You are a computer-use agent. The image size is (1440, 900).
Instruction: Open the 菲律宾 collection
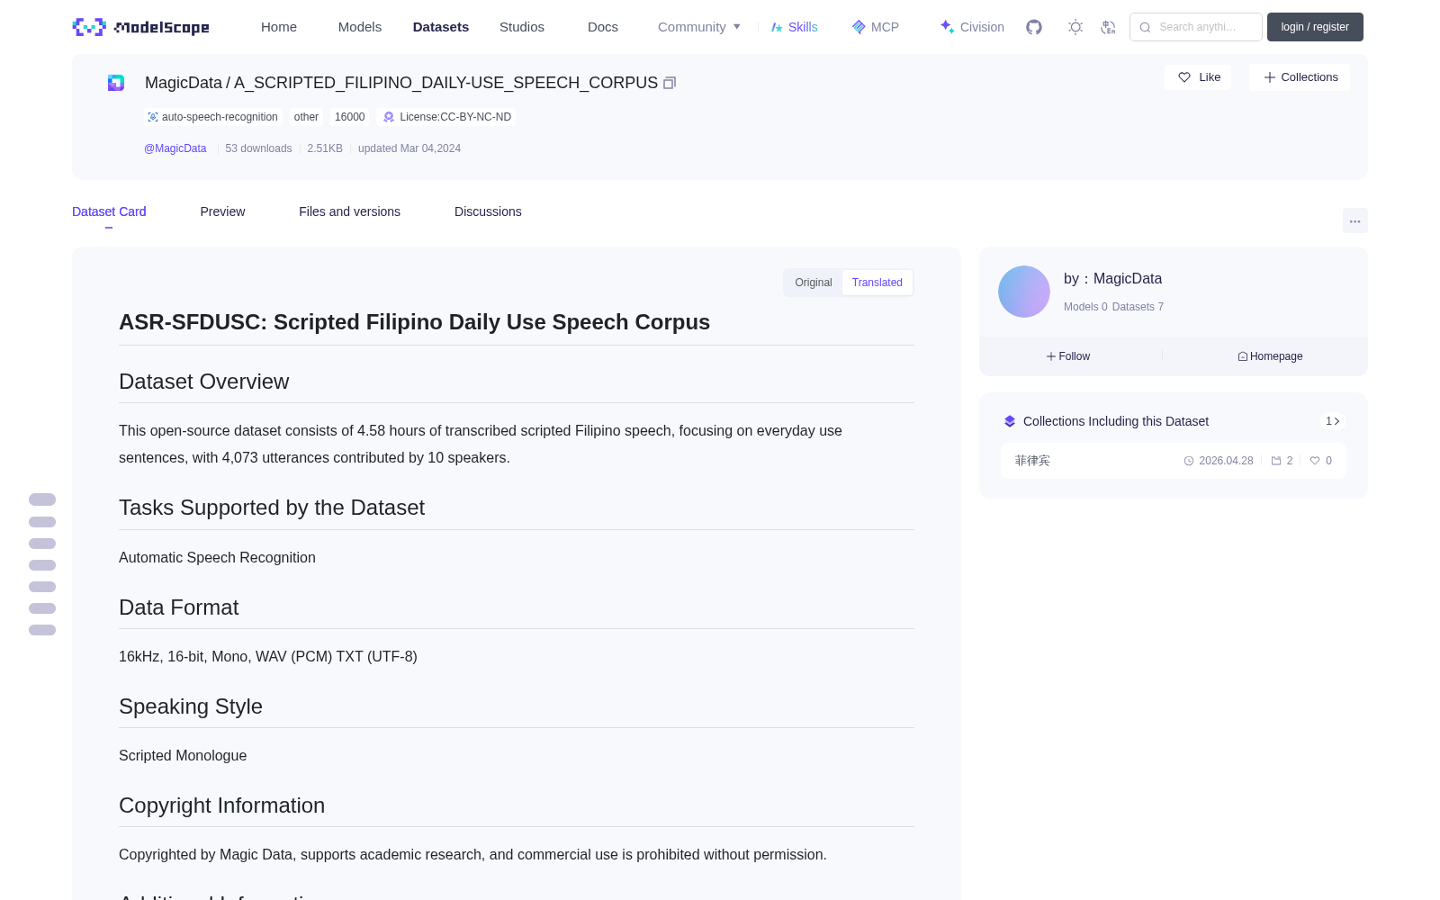(x=1033, y=461)
